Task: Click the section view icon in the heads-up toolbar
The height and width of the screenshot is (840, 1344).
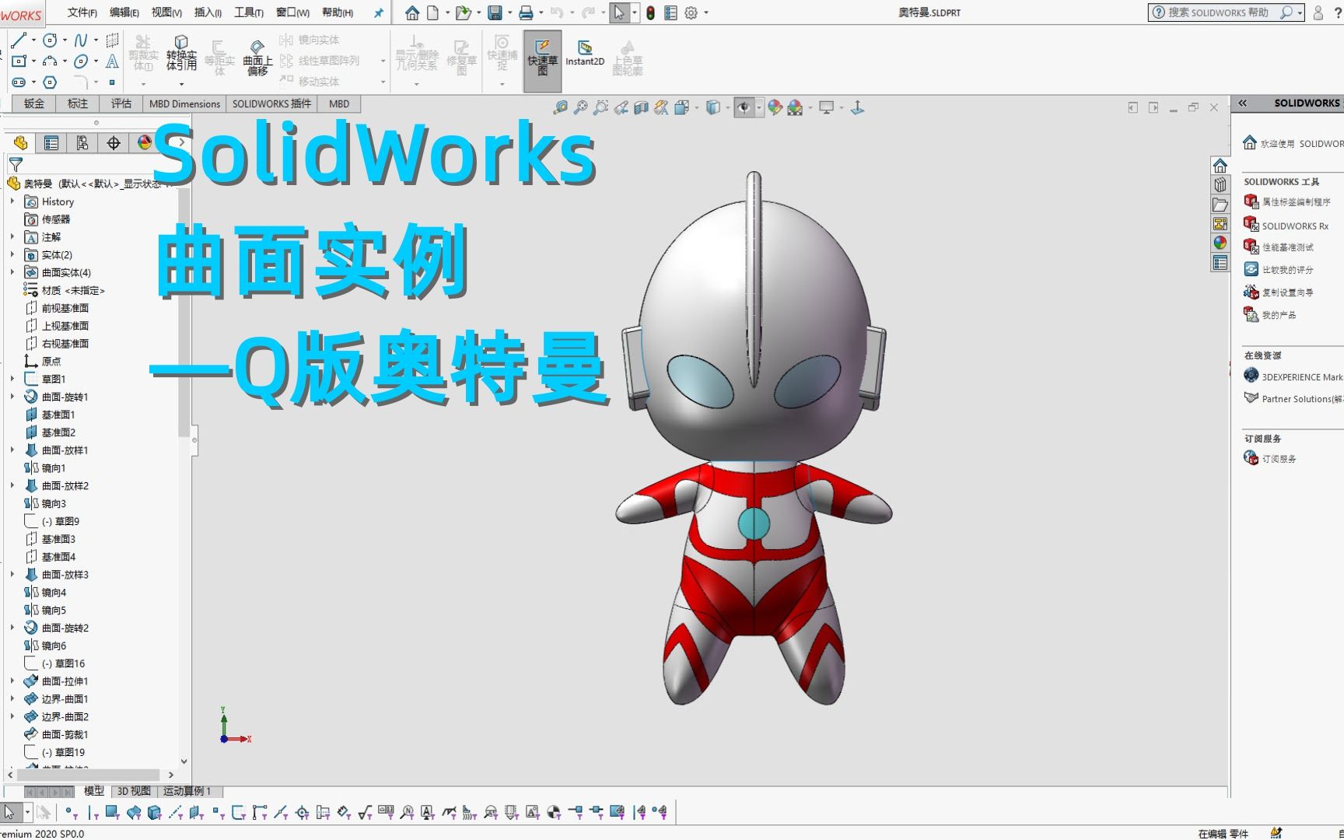Action: pos(641,107)
